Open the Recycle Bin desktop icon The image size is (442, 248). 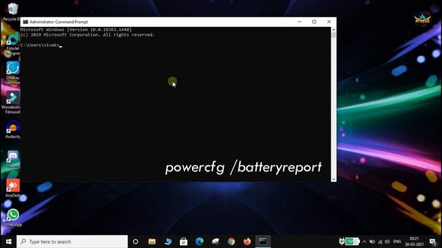pos(12,12)
